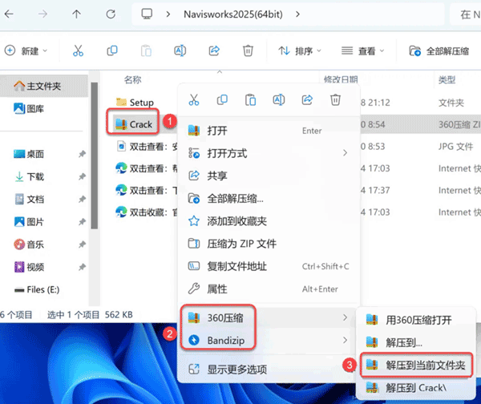Screen dimensions: 481x404
Task: Choose 压缩为 ZIP 文件
Action: point(269,244)
